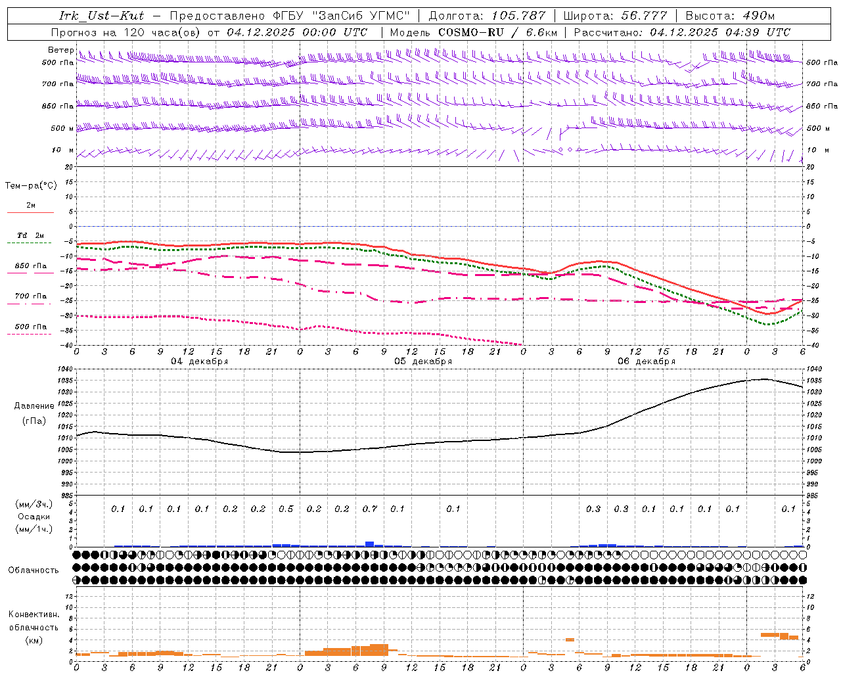
Task: Click the (мм/1ч.) precipitation unit label
Action: point(34,529)
